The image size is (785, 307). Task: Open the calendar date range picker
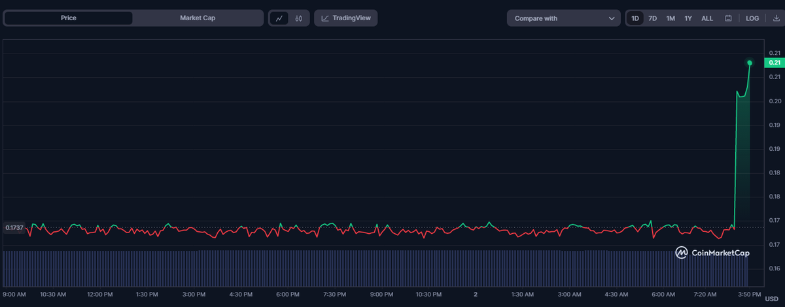[x=727, y=18]
